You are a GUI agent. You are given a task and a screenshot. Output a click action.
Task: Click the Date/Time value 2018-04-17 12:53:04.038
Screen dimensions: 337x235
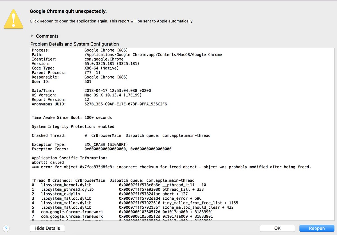[x=111, y=91]
